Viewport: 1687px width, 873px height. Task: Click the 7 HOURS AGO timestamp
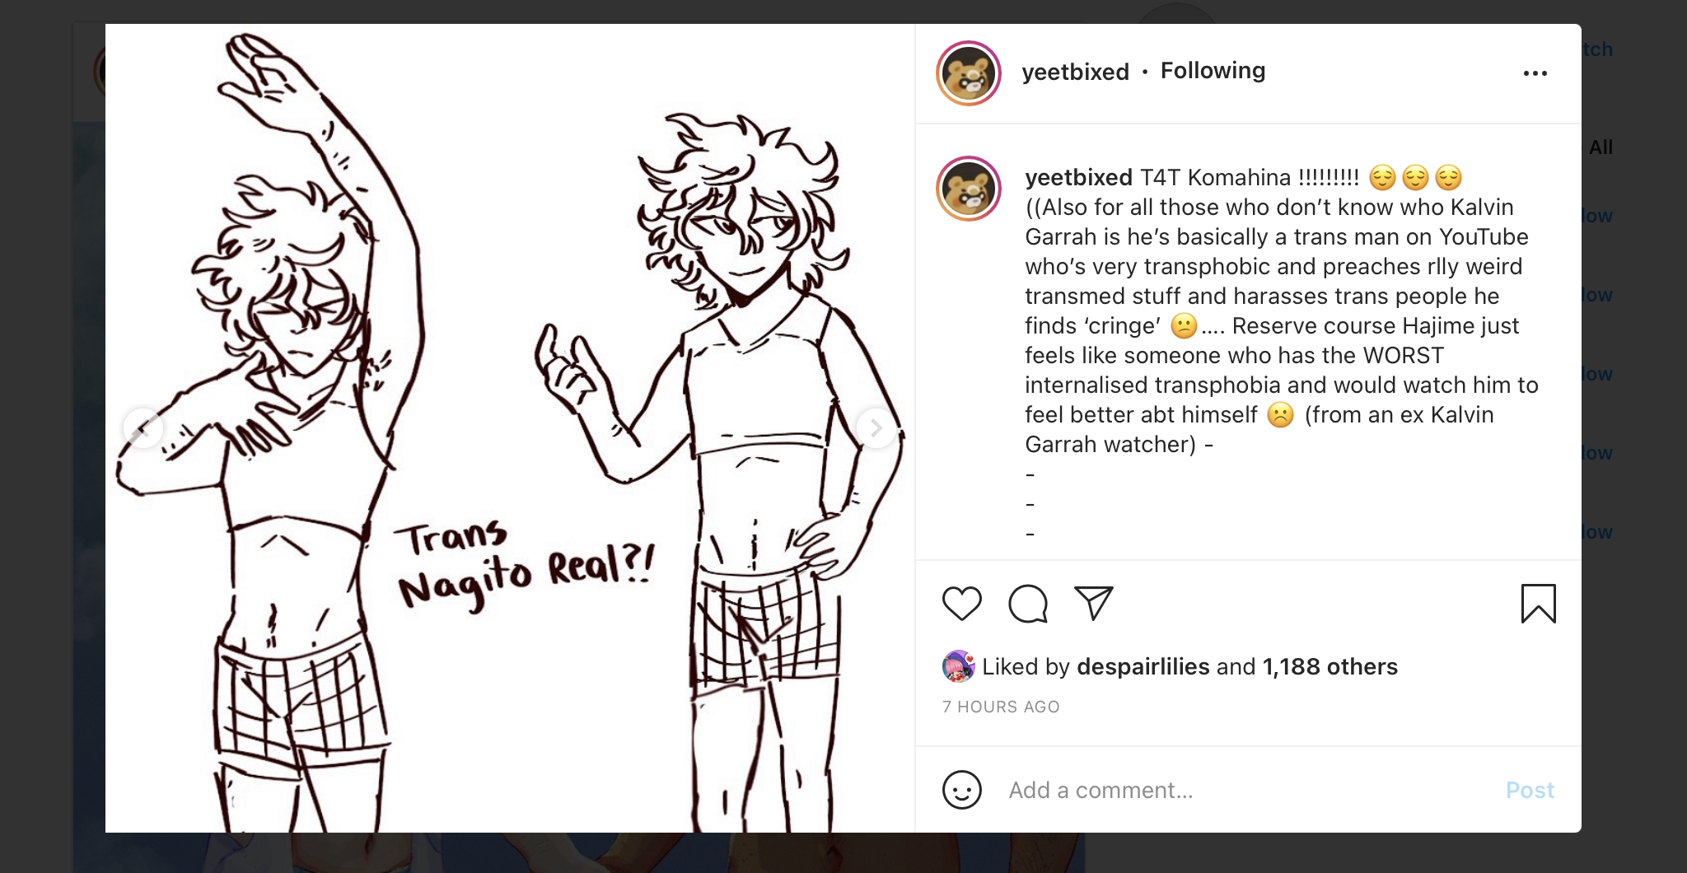coord(1001,707)
